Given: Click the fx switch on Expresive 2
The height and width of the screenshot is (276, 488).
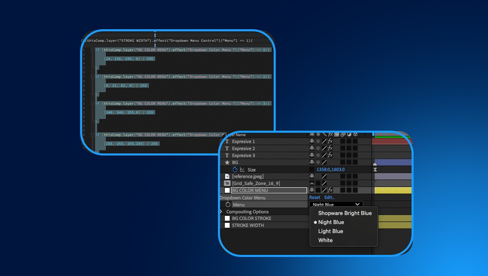Looking at the screenshot, I should [x=331, y=149].
